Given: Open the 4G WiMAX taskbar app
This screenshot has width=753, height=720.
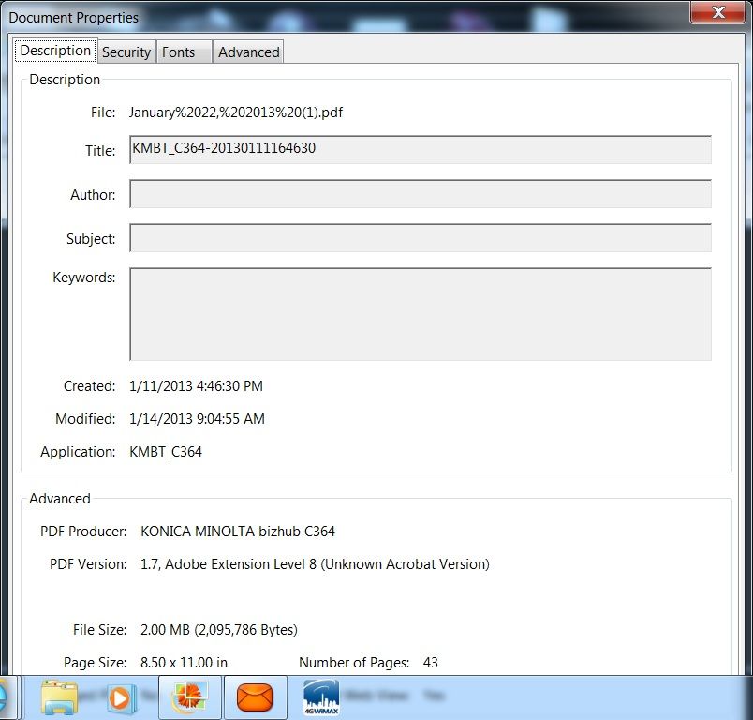Looking at the screenshot, I should [321, 697].
